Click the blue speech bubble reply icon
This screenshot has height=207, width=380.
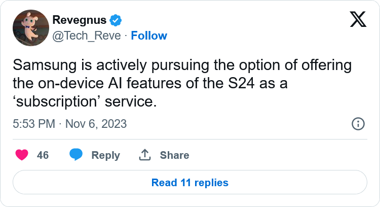pos(76,155)
